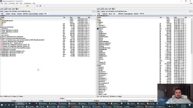Viewport: 193px width, 108px height.
Task: Click the command line input field
Action: 111,98
